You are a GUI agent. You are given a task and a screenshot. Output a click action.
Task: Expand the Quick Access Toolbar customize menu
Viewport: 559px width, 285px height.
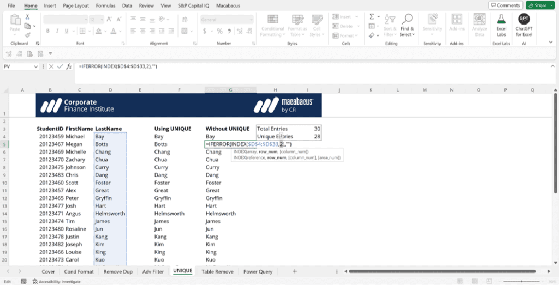50,53
